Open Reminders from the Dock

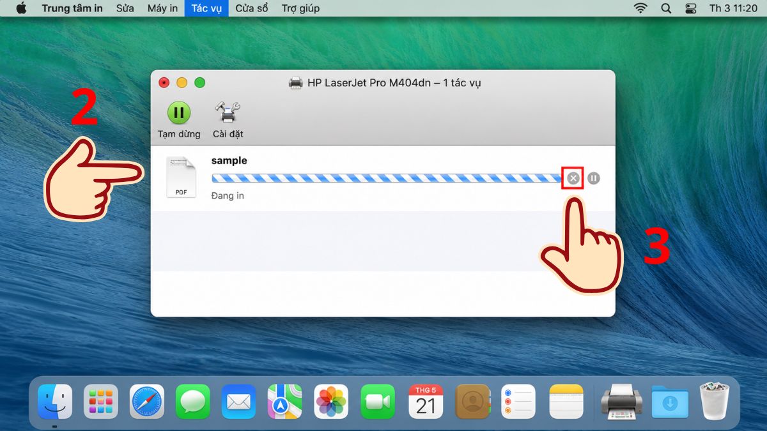[x=518, y=402]
